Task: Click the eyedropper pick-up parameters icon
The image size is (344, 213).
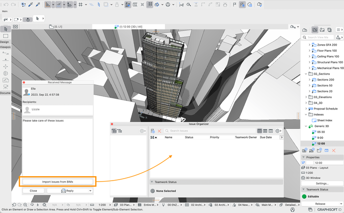Action: pyautogui.click(x=31, y=5)
